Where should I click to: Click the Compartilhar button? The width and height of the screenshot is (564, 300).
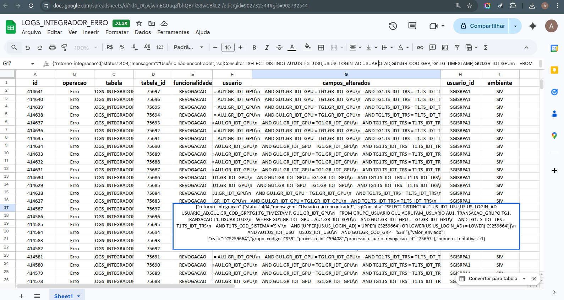click(483, 26)
